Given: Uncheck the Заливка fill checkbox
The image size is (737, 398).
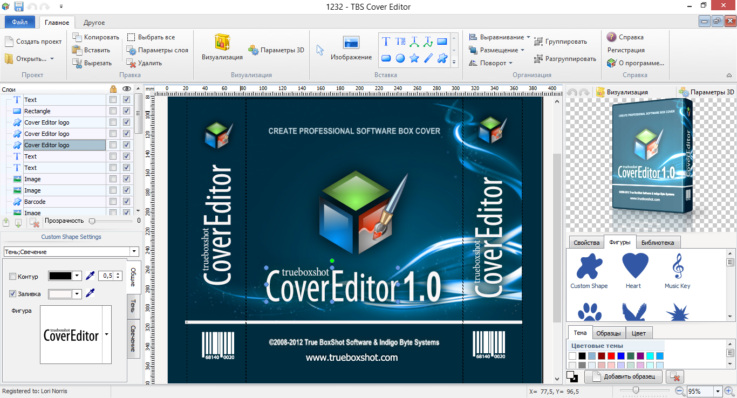Looking at the screenshot, I should click(x=13, y=294).
